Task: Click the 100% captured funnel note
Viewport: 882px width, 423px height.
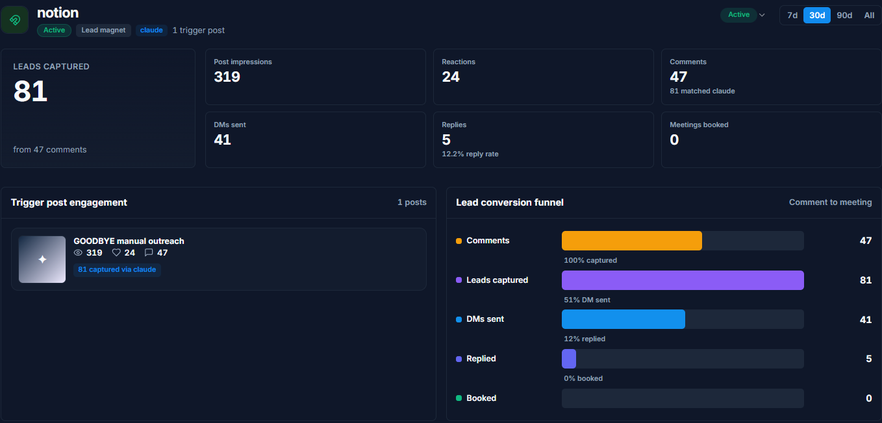Action: (x=590, y=261)
